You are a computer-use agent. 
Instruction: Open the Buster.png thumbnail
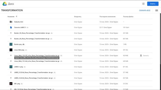click(11, 44)
